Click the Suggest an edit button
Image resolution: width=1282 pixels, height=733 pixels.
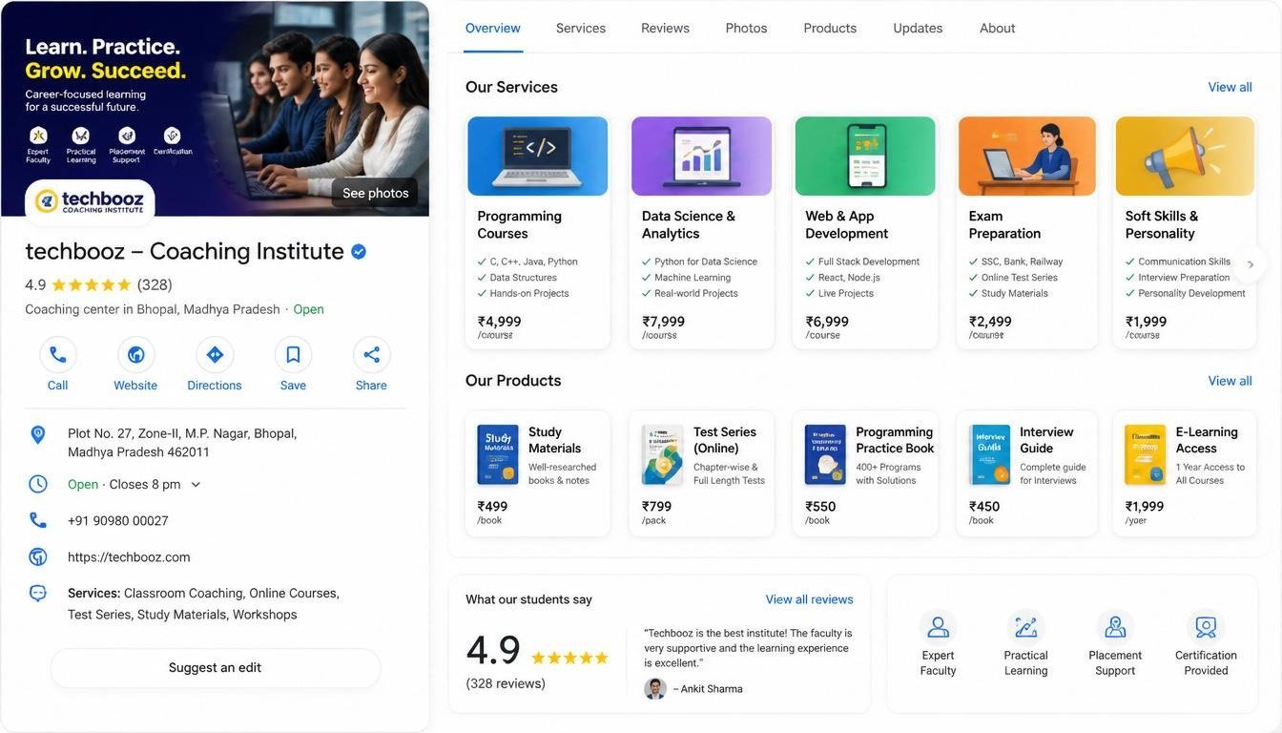click(x=215, y=668)
